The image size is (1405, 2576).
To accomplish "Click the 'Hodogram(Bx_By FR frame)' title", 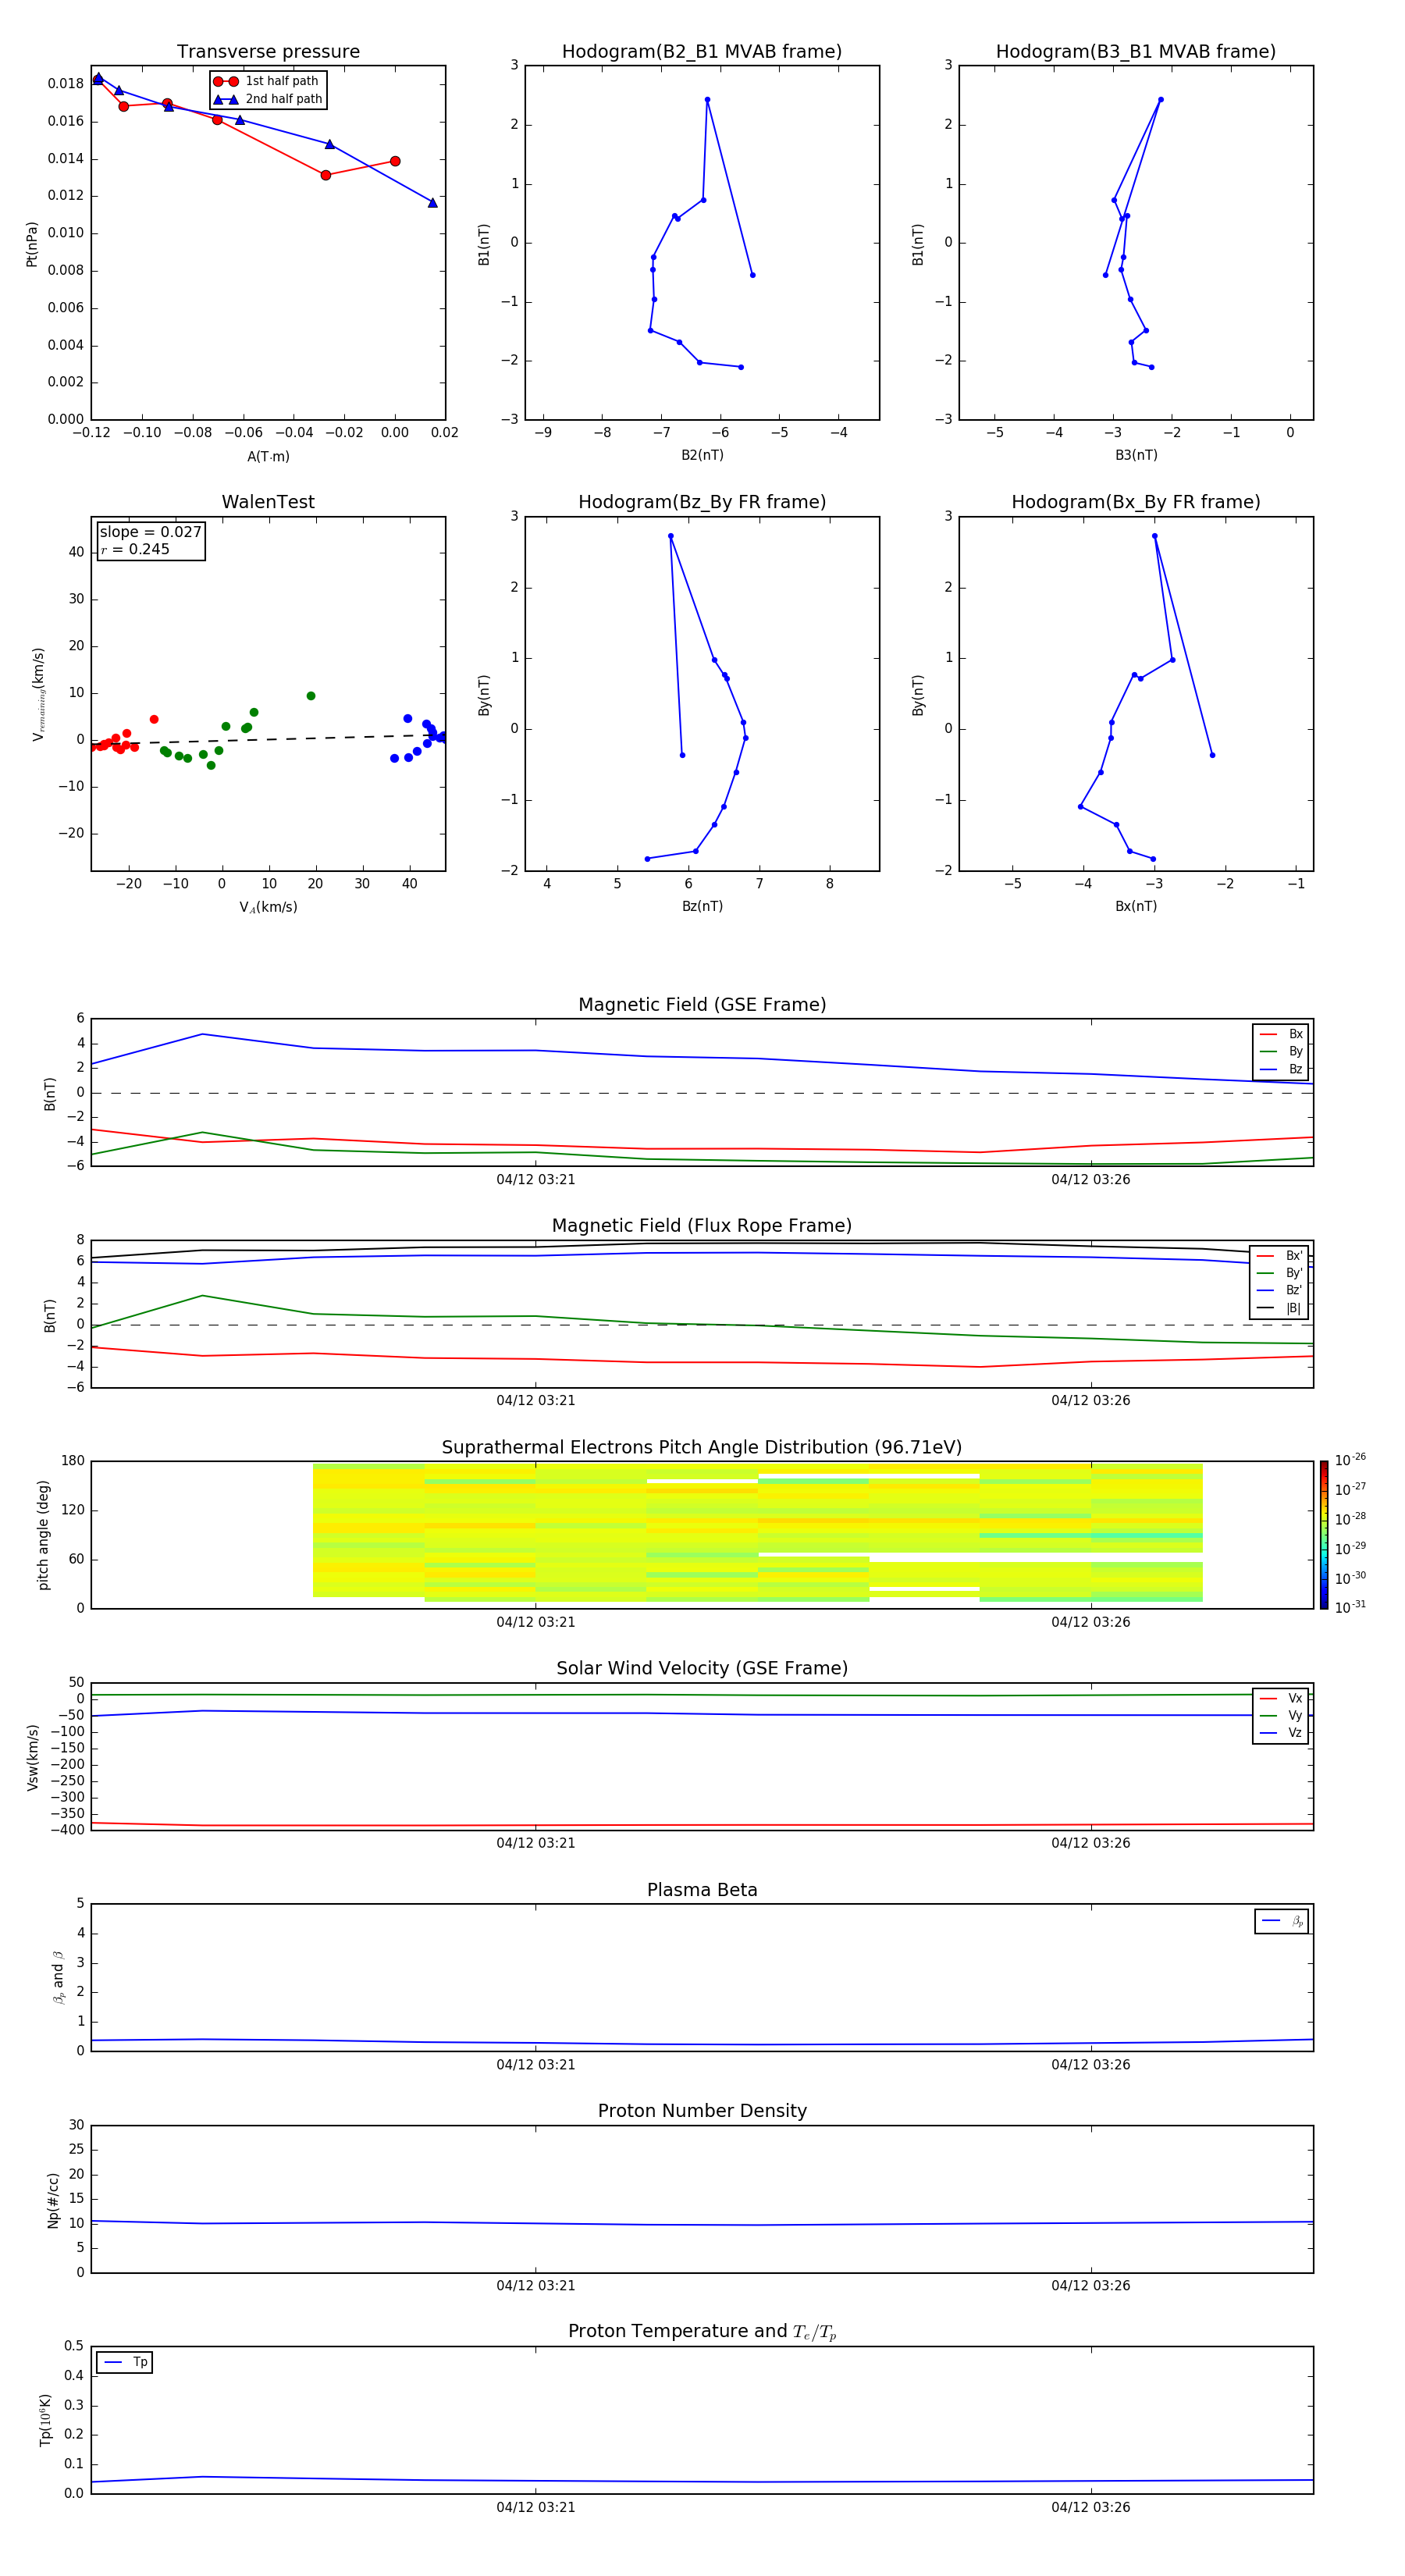I will tap(1136, 502).
